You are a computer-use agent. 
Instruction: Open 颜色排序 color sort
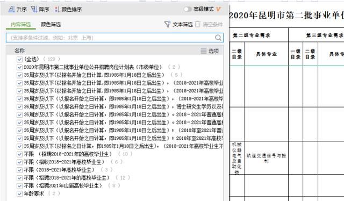(68, 10)
